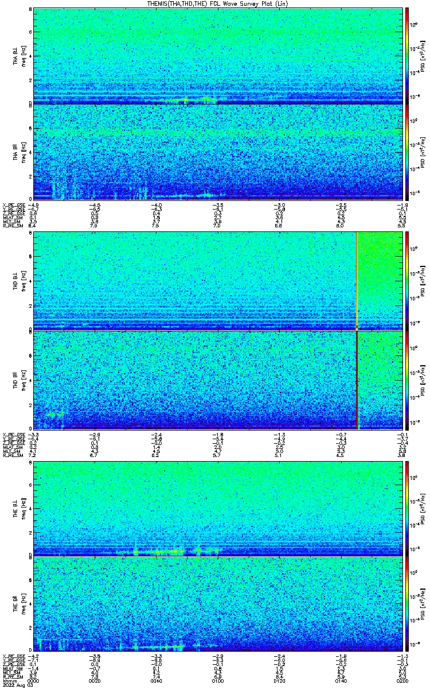Click the THEMIS FGL Wave Survey Plot title

click(216, 3)
